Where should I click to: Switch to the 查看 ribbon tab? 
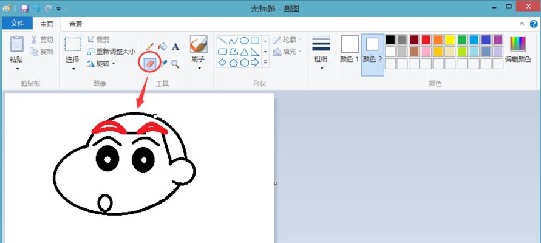tap(75, 24)
